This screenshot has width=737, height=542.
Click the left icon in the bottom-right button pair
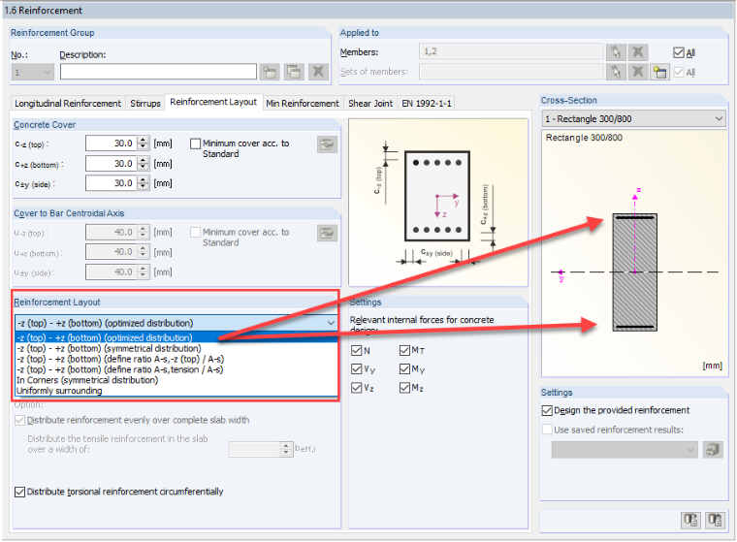690,520
